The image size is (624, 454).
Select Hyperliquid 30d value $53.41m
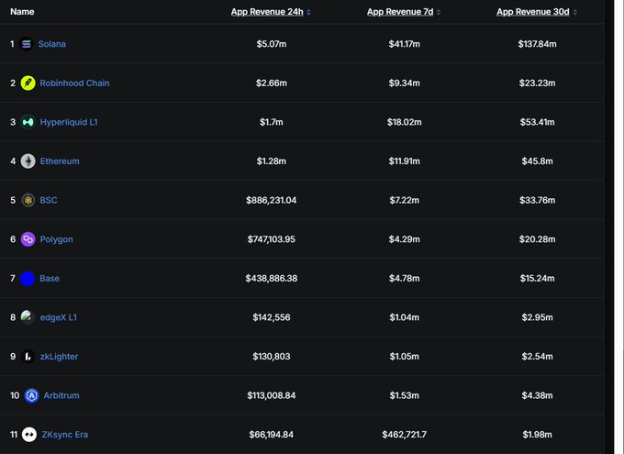point(537,122)
